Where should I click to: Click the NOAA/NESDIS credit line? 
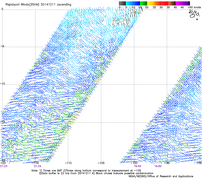point(161,176)
